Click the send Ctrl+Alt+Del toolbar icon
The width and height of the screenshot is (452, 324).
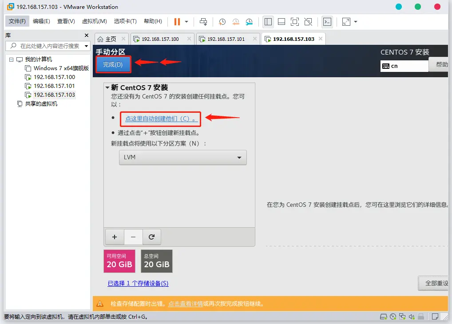tap(203, 22)
